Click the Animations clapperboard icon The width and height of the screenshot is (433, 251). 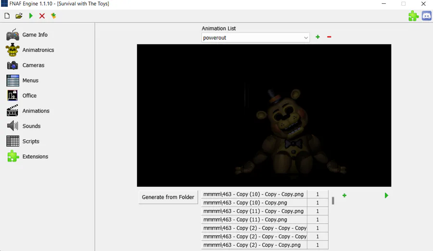(x=13, y=111)
